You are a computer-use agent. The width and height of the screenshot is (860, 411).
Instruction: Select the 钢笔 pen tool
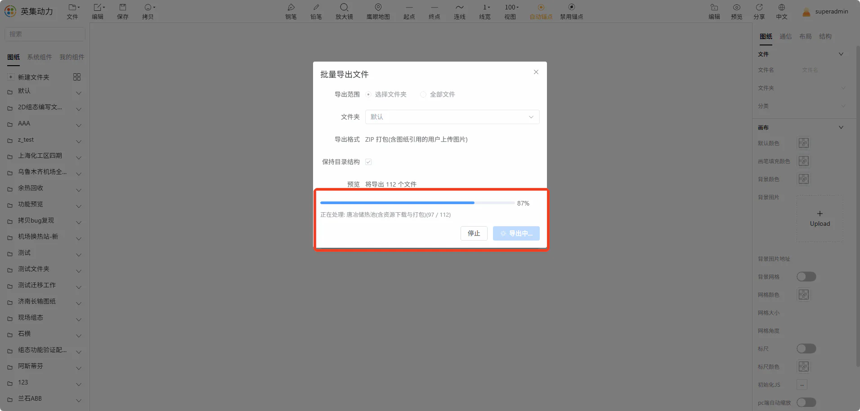[291, 12]
